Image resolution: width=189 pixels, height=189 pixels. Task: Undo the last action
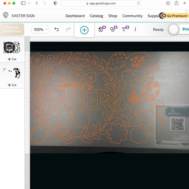pyautogui.click(x=57, y=29)
